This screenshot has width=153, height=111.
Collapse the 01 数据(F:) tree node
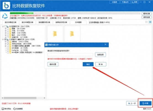tap(3, 39)
